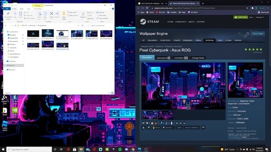Open Chrome three-dot menu
This screenshot has width=271, height=152.
click(x=268, y=8)
